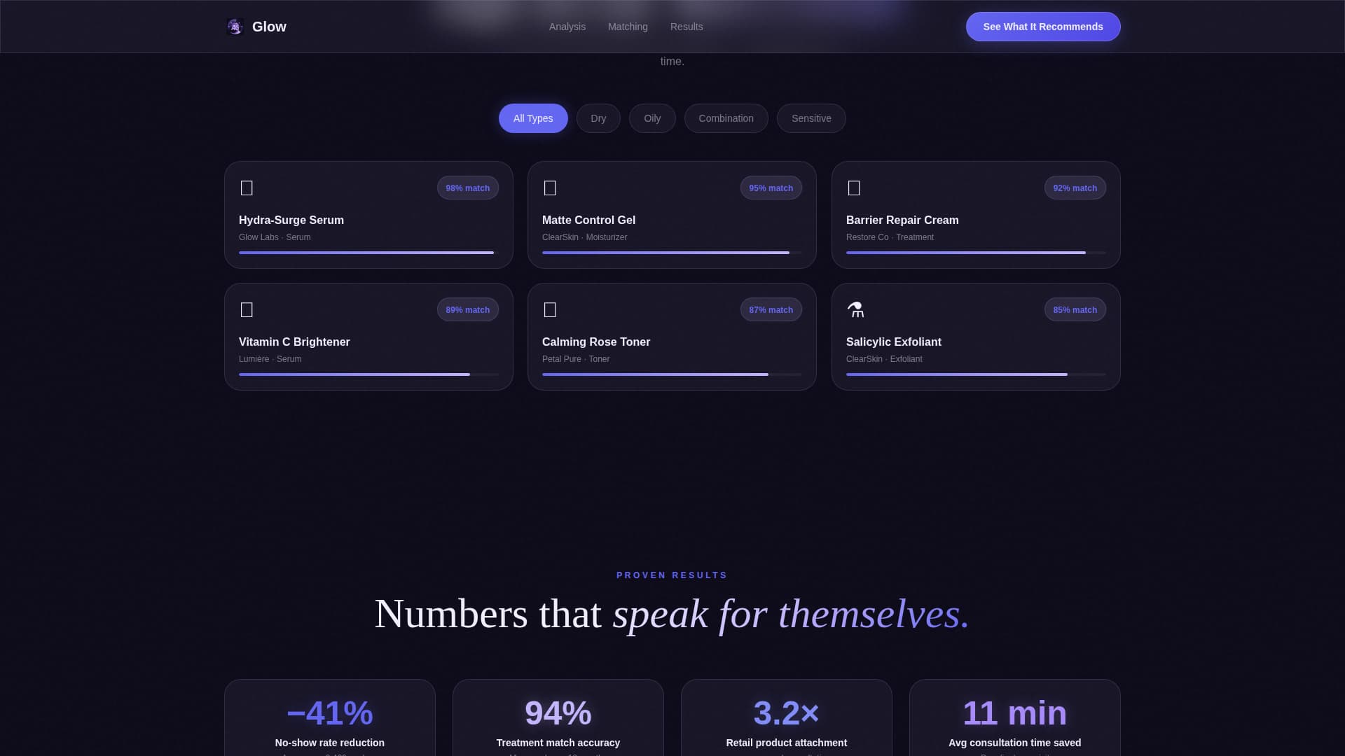Screen dimensions: 1345x756
Task: Click the Restore Co · Treatment subtitle
Action: pyautogui.click(x=890, y=237)
